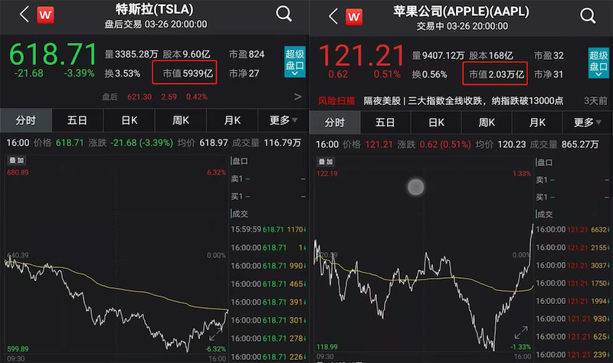Open the 风险扫描 risk scan link
613x363 pixels.
point(336,101)
